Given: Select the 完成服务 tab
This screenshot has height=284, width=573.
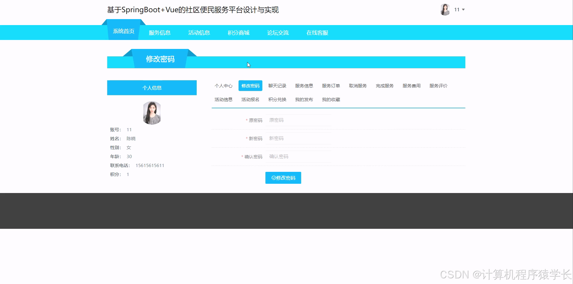Looking at the screenshot, I should point(384,86).
